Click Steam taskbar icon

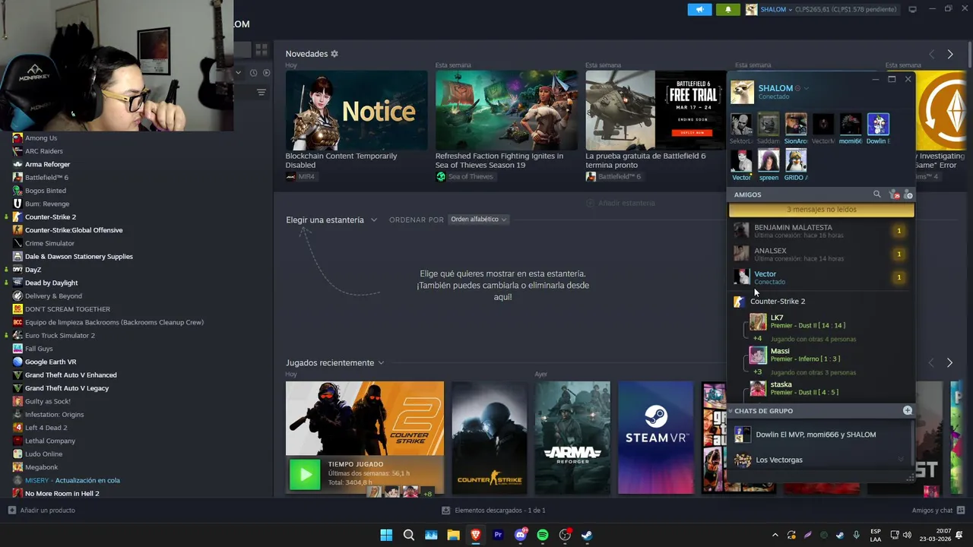click(588, 535)
